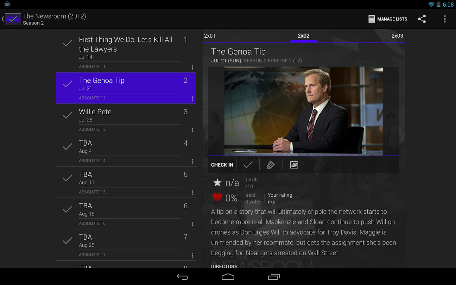Tap Your rating n/a field
The width and height of the screenshot is (456, 285).
coord(280,198)
